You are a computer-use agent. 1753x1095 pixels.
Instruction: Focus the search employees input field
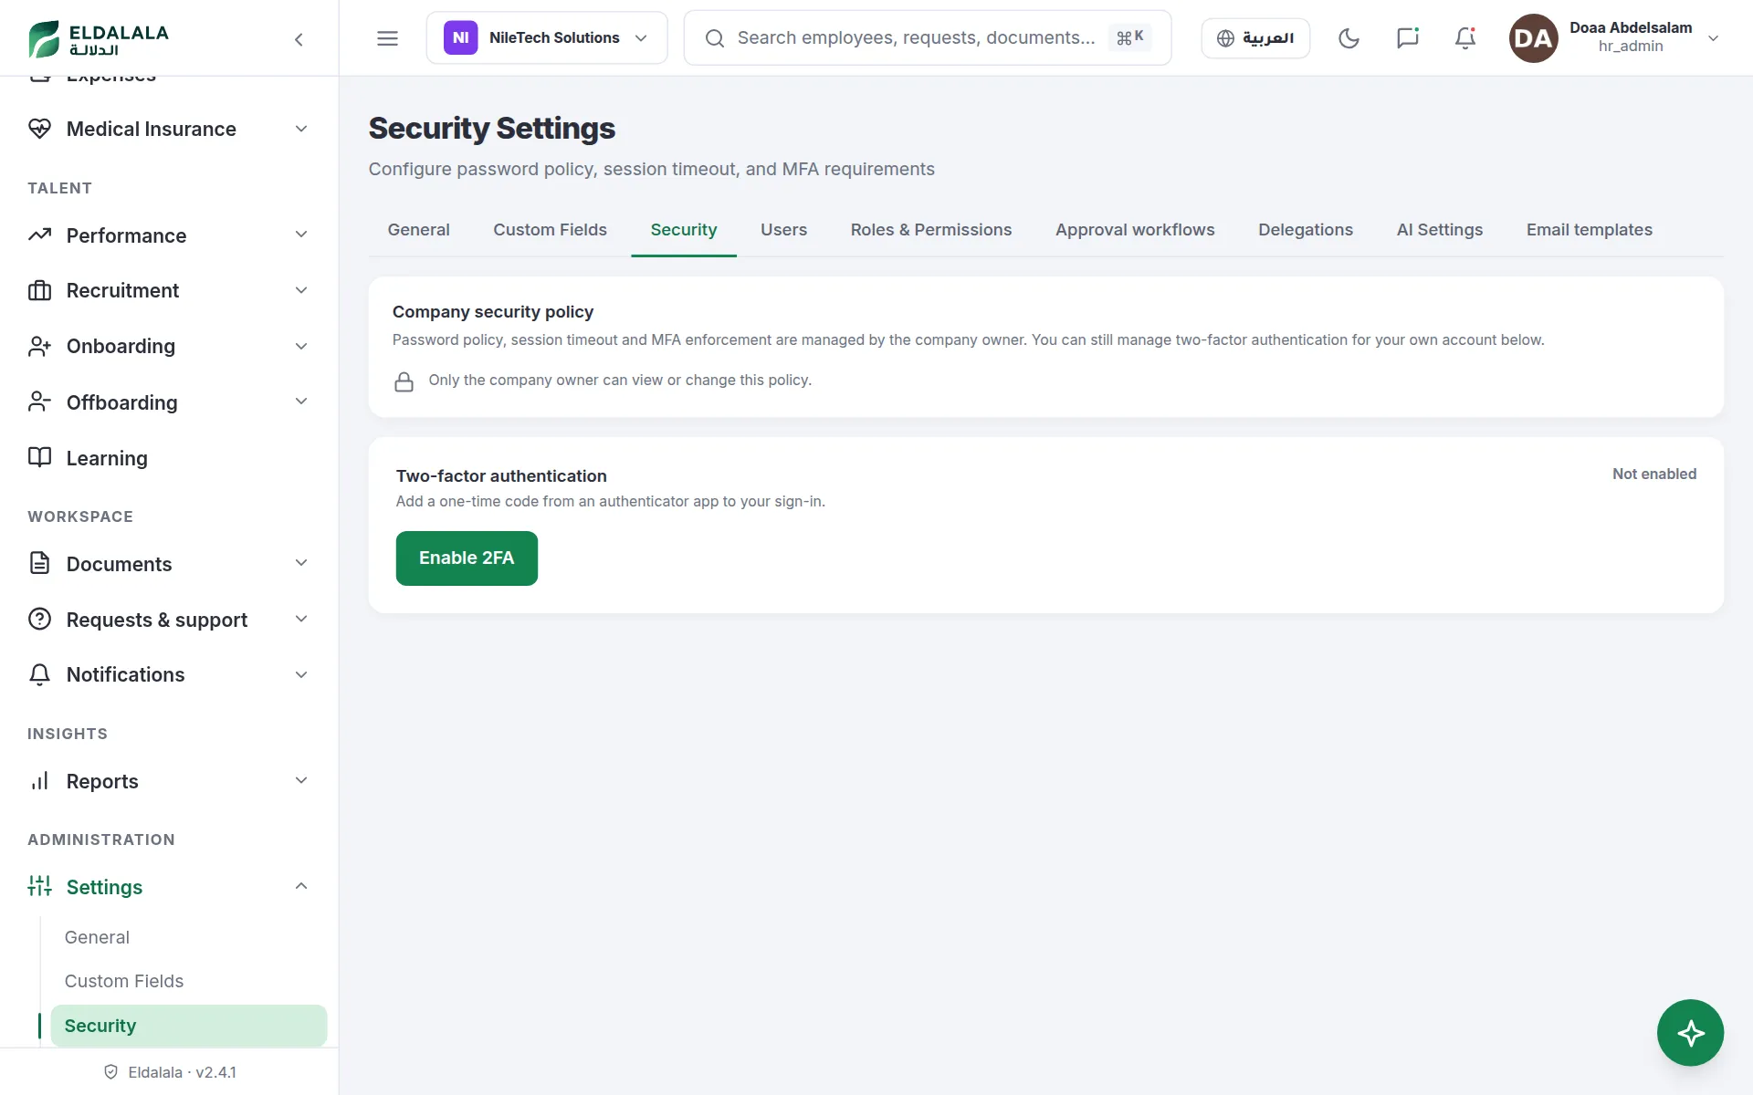tap(927, 38)
